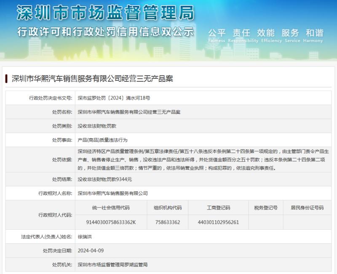337x274 pixels.
Task: Click the value 没收非法财物;罚款 in 处罚类别 row
Action: coord(97,126)
